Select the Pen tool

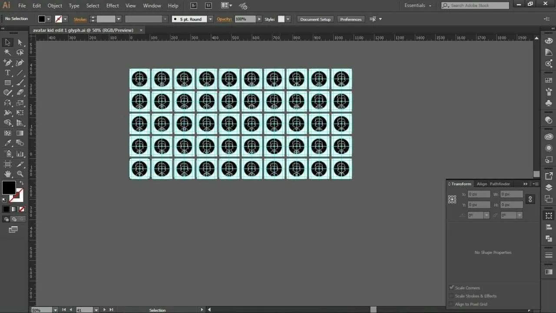[7, 63]
